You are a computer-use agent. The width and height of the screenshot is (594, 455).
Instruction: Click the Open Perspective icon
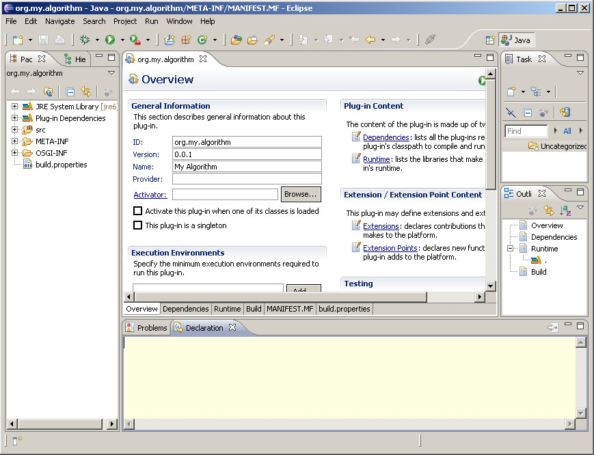coord(490,40)
